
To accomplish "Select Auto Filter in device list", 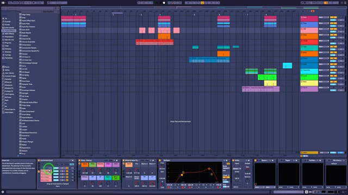I will (x=26, y=23).
